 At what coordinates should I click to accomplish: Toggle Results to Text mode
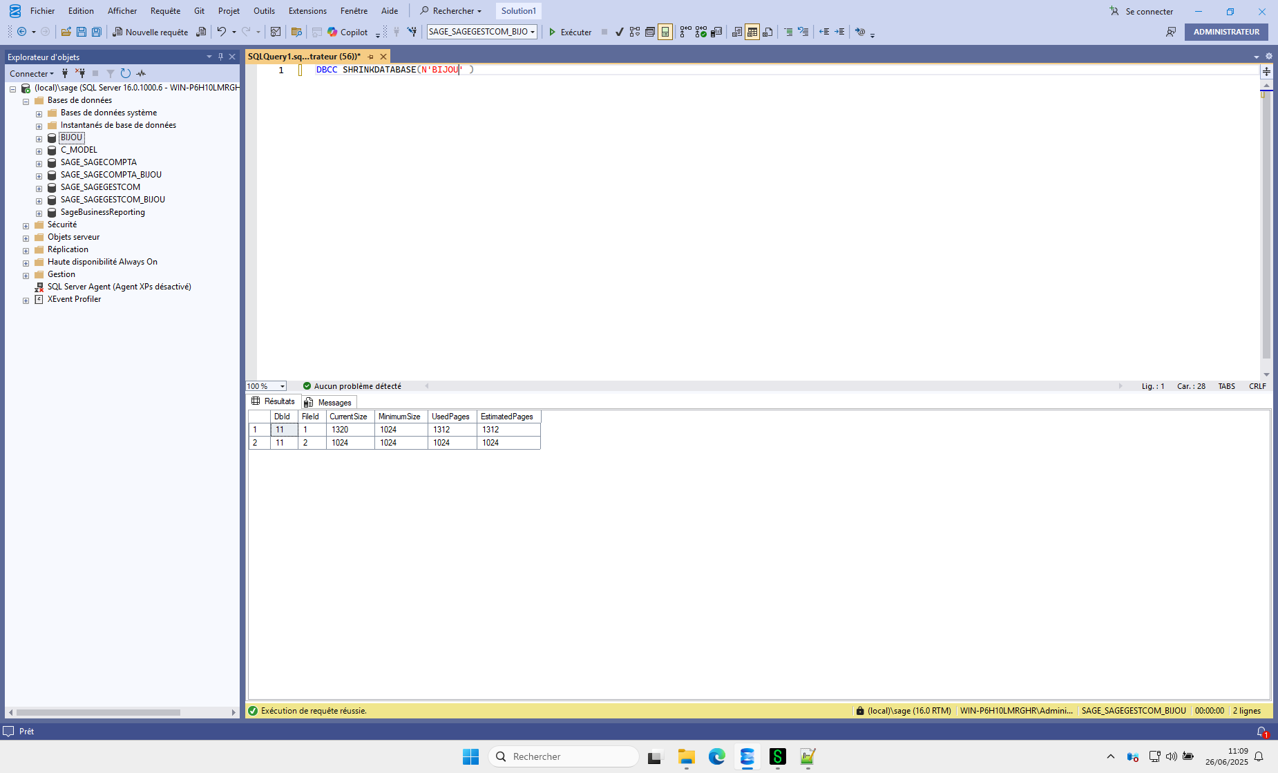(737, 32)
